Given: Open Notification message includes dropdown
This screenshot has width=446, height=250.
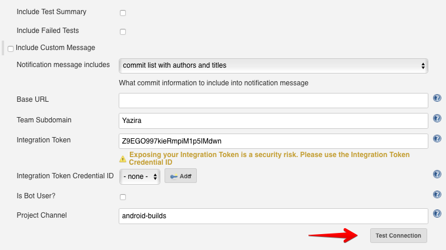Looking at the screenshot, I should coord(273,66).
